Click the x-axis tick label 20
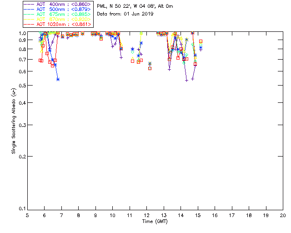291x233 pixels. click(283, 214)
